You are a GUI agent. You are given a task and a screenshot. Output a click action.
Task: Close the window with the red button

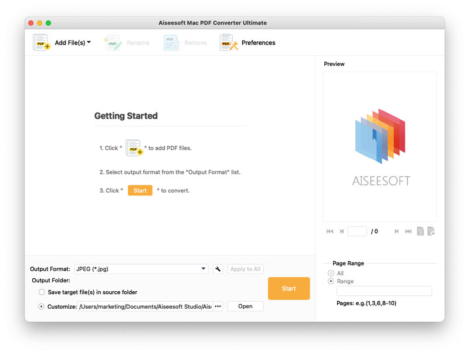[31, 23]
